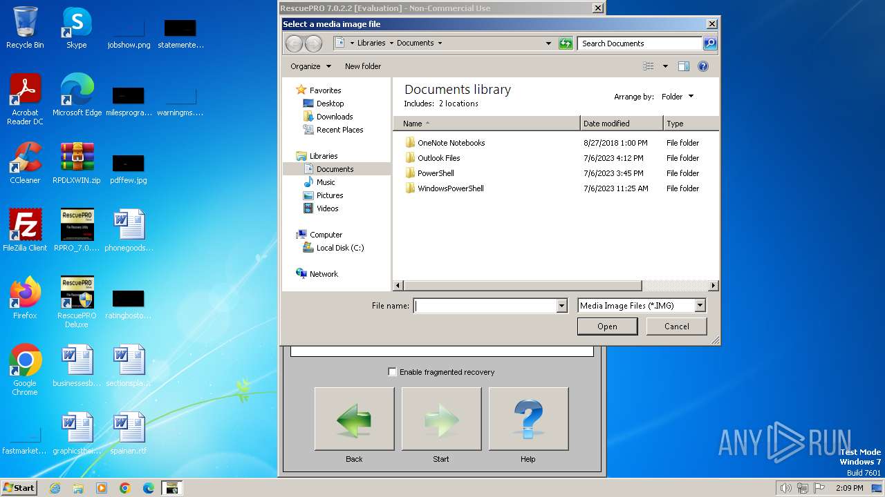Viewport: 885px width, 497px height.
Task: Open the Start menu
Action: point(19,488)
